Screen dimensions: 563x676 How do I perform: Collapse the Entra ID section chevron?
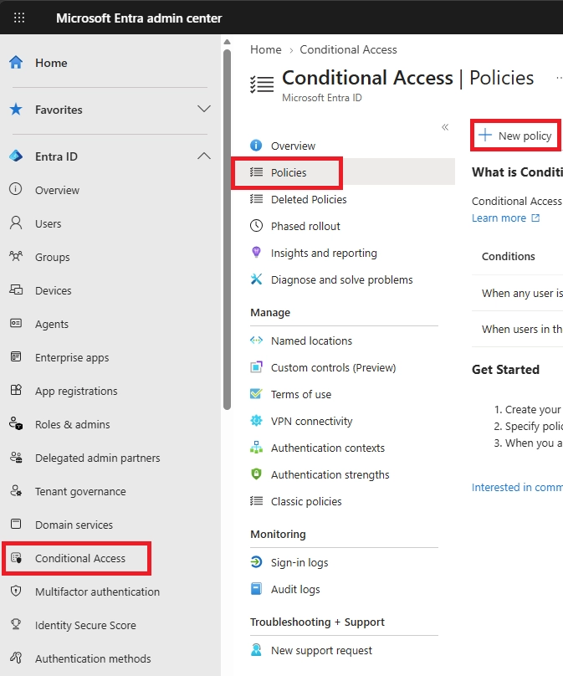point(204,156)
